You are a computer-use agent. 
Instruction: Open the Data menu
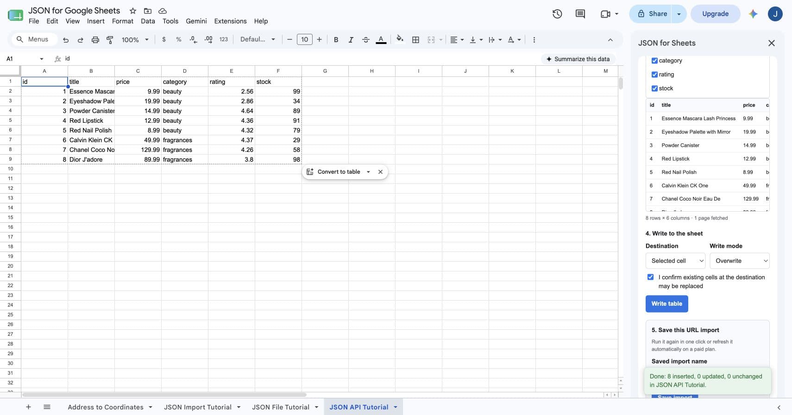(148, 21)
